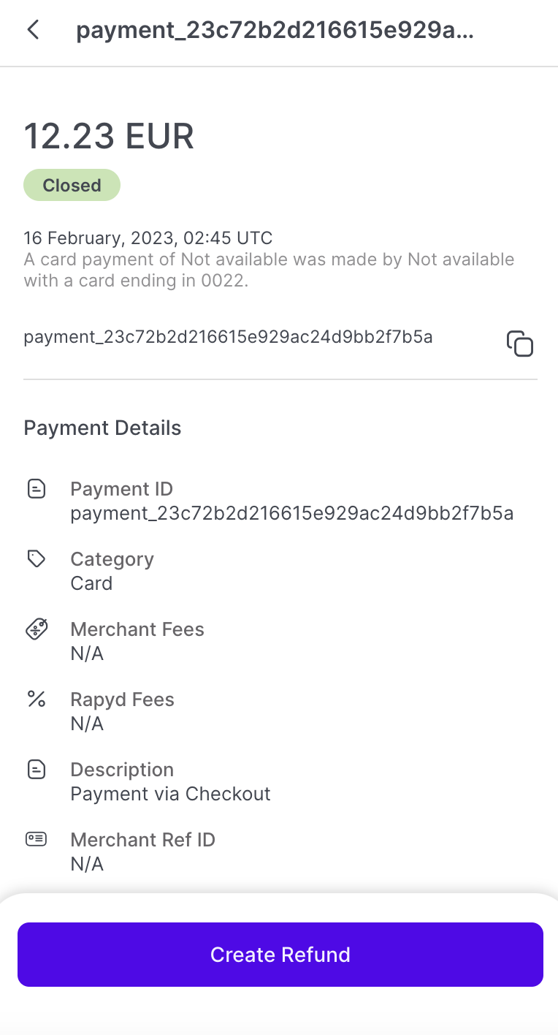Click the Rapyd Fees percent icon
This screenshot has height=1035, width=558.
click(x=36, y=700)
